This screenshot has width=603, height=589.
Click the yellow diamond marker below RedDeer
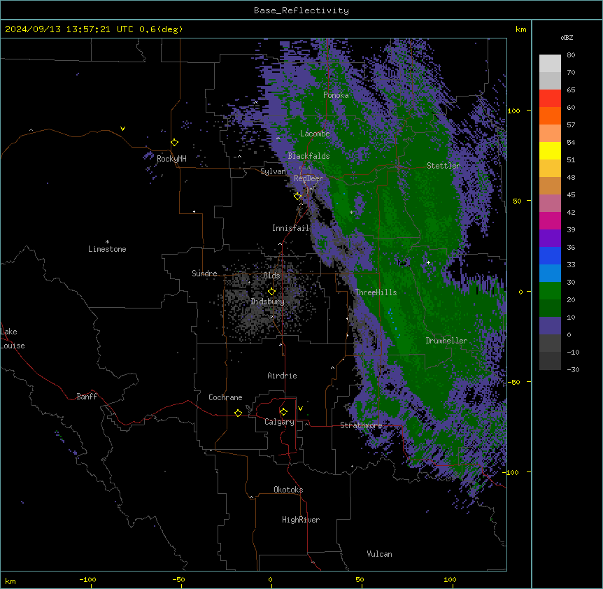[297, 197]
